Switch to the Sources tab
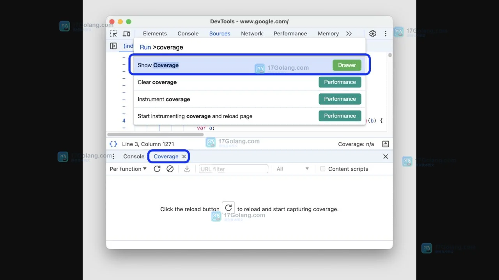The image size is (499, 280). (x=220, y=33)
